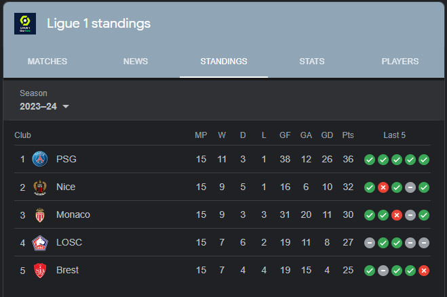Viewport: 447px width, 297px height.
Task: Click the Ligue 1 logo icon
Action: click(x=25, y=24)
